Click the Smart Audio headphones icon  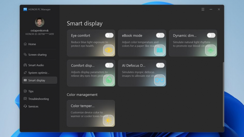pyautogui.click(x=25, y=65)
